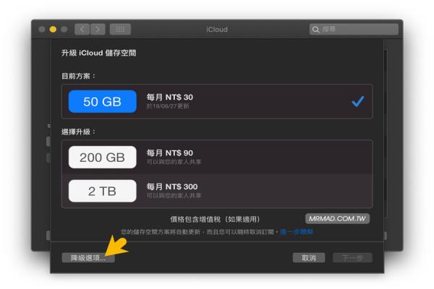Click the iCloud window title
This screenshot has width=434, height=289.
click(217, 30)
